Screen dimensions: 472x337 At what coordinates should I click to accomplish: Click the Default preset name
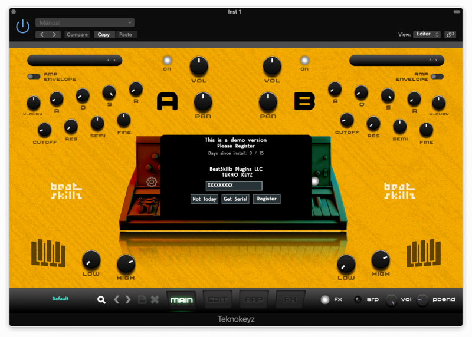(60, 299)
